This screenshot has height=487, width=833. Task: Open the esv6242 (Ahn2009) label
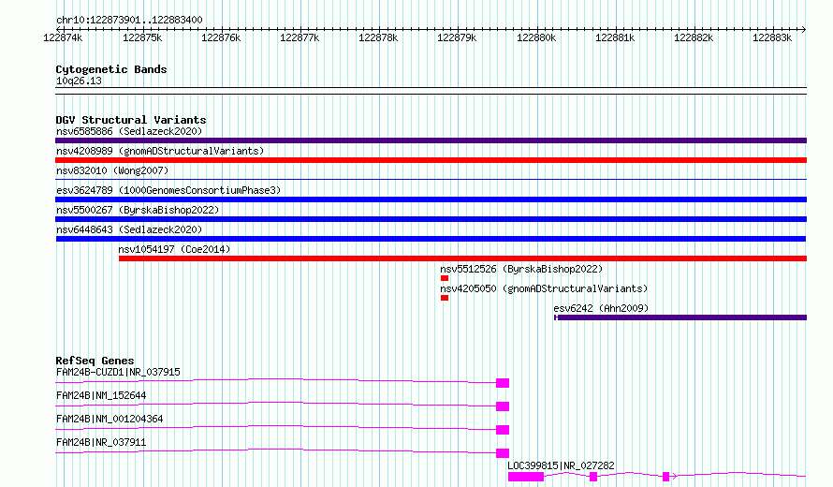coord(601,308)
